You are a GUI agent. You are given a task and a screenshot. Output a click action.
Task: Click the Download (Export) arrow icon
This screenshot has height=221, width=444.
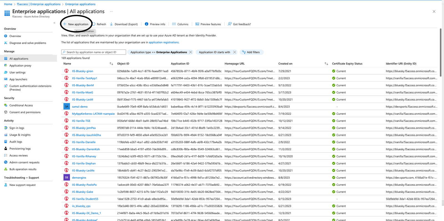111,24
